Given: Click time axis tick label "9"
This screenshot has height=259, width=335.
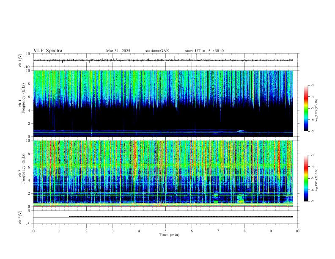Looking at the screenshot, I should pos(271,231).
